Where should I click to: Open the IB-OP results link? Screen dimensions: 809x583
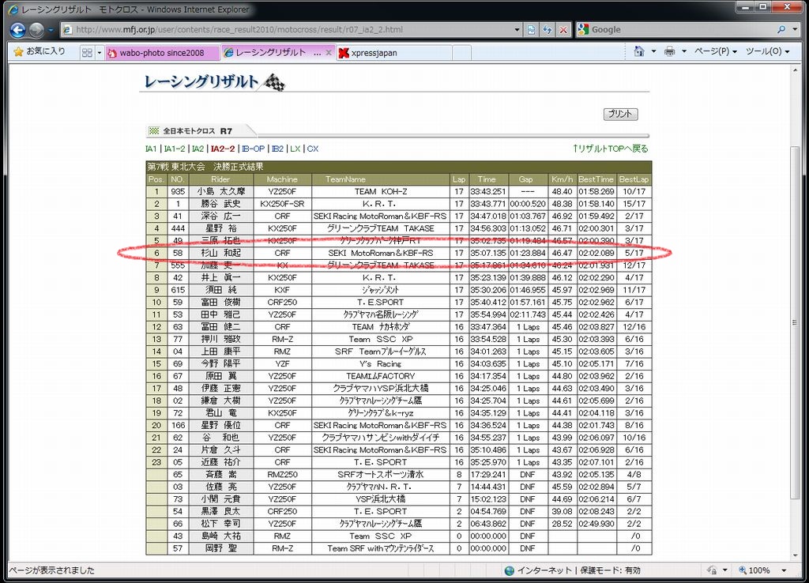(x=254, y=149)
